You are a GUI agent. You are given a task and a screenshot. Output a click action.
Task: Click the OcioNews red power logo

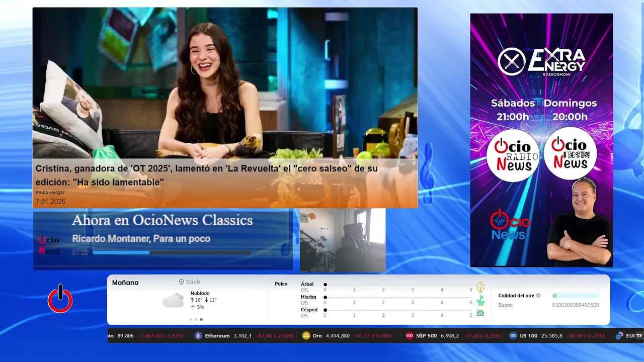coord(60,299)
